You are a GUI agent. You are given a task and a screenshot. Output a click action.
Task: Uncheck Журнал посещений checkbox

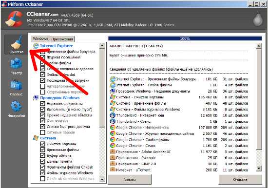(x=42, y=57)
